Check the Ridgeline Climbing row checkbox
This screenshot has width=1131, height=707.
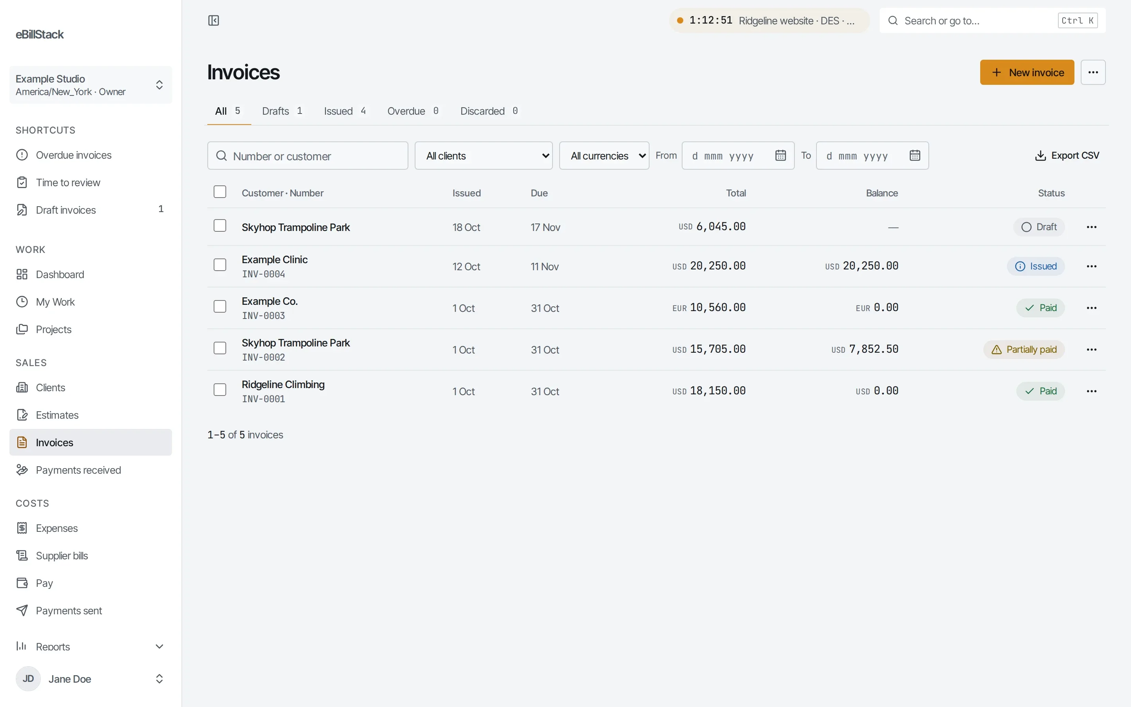coord(220,390)
